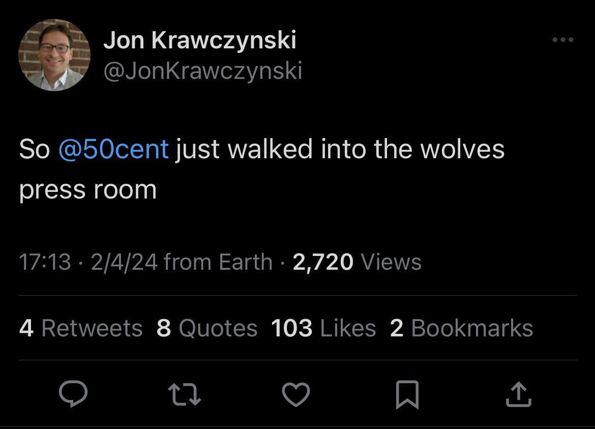Click the 2/4/24 date
The width and height of the screenshot is (595, 429).
point(124,262)
